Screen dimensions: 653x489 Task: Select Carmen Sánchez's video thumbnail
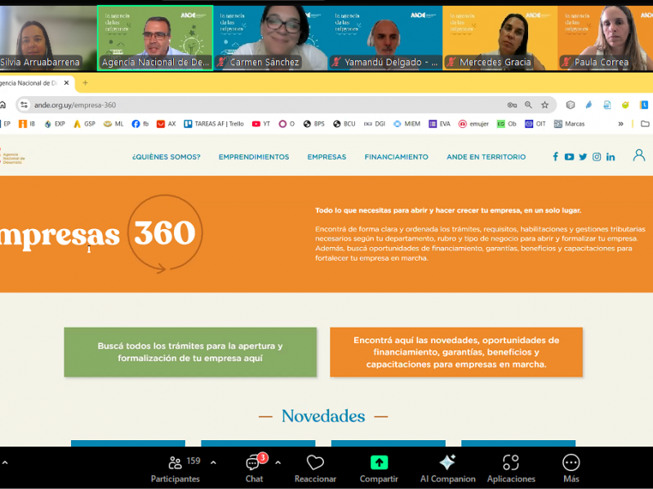coord(270,38)
